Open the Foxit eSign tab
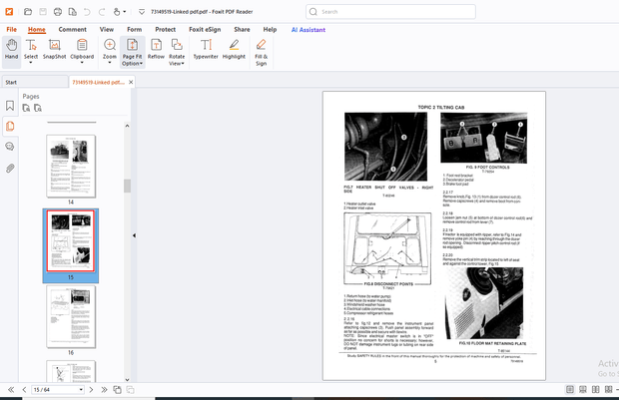This screenshot has height=400, width=619. (205, 30)
